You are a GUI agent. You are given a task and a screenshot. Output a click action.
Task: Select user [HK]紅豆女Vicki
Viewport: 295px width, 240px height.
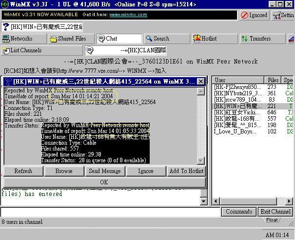(x=254, y=112)
